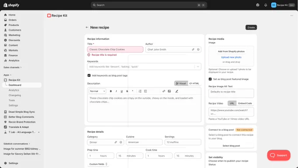Screen dimensions: 298x168
Task: Open Home in the sidebar
Action: (x=12, y=15)
